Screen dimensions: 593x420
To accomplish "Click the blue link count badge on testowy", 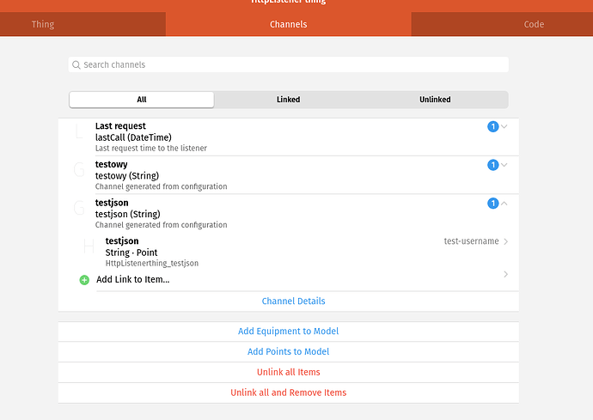I will [492, 165].
